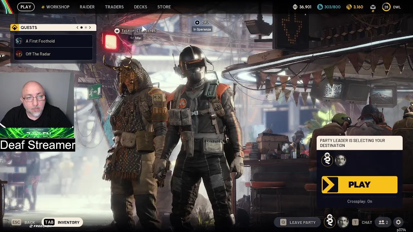Open the Store tab
Image resolution: width=413 pixels, height=232 pixels.
[164, 7]
